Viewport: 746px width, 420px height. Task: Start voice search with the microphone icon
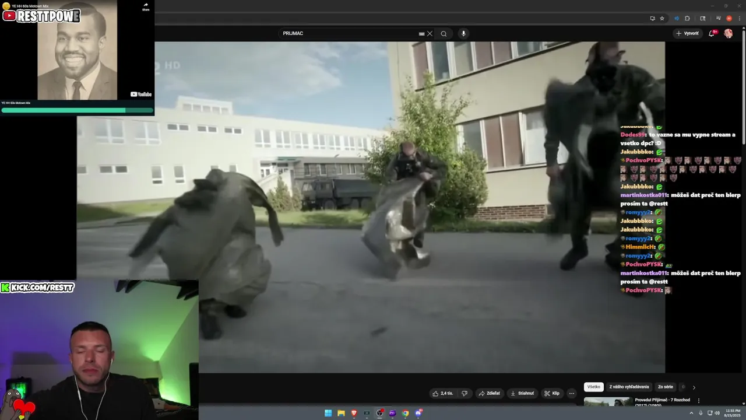pyautogui.click(x=464, y=34)
